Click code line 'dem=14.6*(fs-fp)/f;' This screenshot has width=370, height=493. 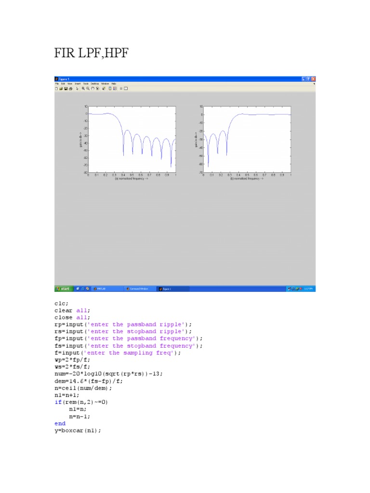pyautogui.click(x=89, y=381)
